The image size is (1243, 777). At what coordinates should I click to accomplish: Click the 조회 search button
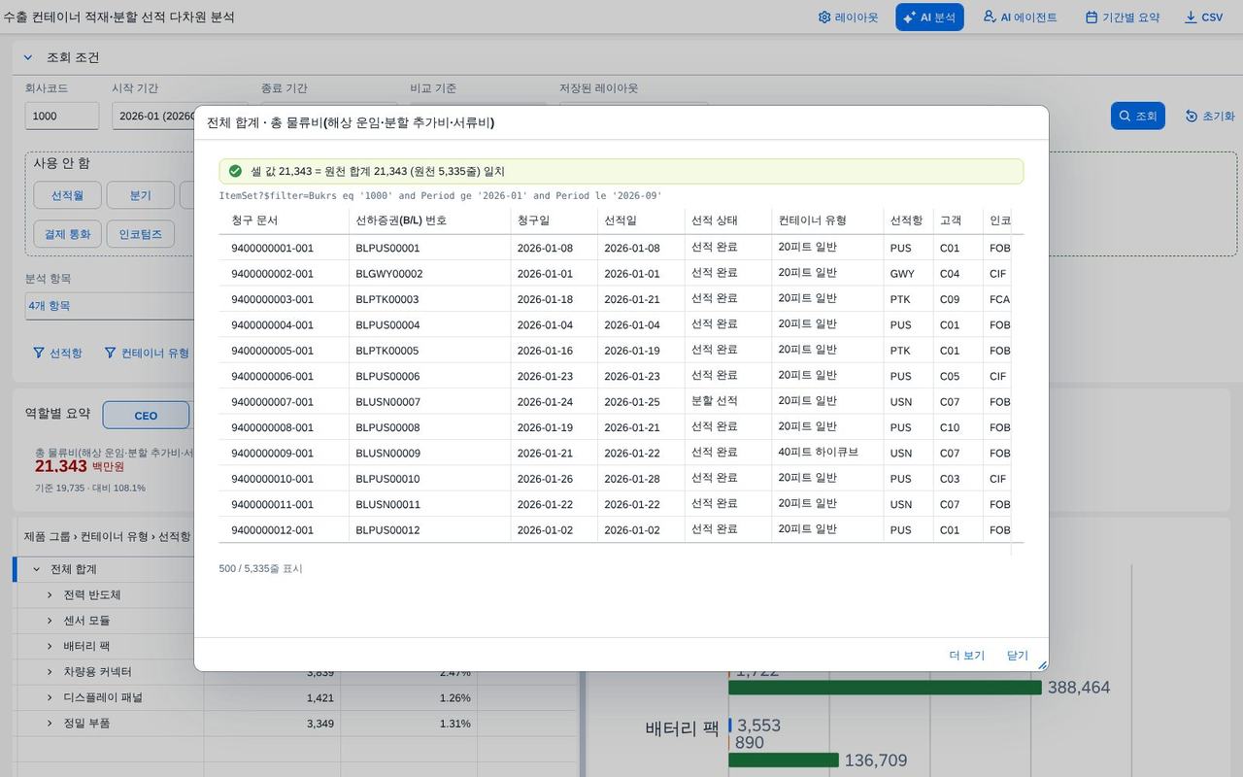click(1137, 116)
